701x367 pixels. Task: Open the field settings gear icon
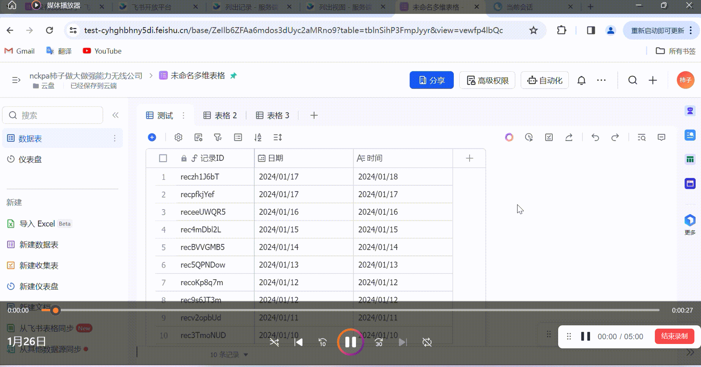(178, 137)
